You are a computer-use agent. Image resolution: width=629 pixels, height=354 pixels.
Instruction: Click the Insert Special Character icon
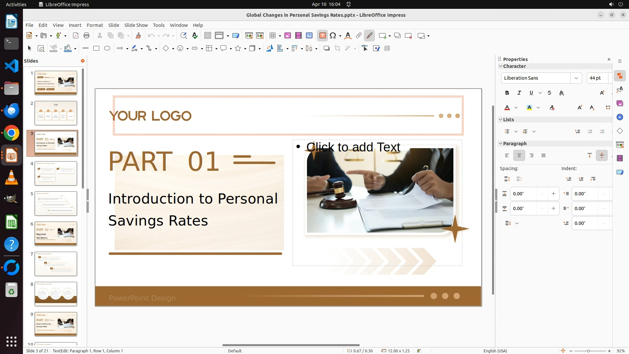click(333, 36)
